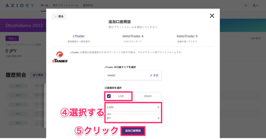Click the 0 JPY amount text
Viewport: 266px width, 139px height.
[x=11, y=51]
